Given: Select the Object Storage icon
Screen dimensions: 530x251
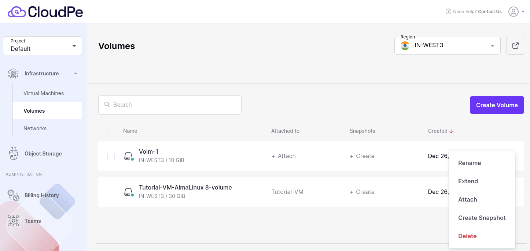Looking at the screenshot, I should pos(14,153).
